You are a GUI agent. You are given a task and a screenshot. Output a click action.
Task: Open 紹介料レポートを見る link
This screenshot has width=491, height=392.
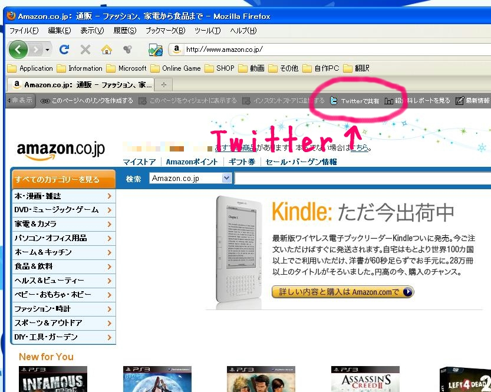[422, 100]
